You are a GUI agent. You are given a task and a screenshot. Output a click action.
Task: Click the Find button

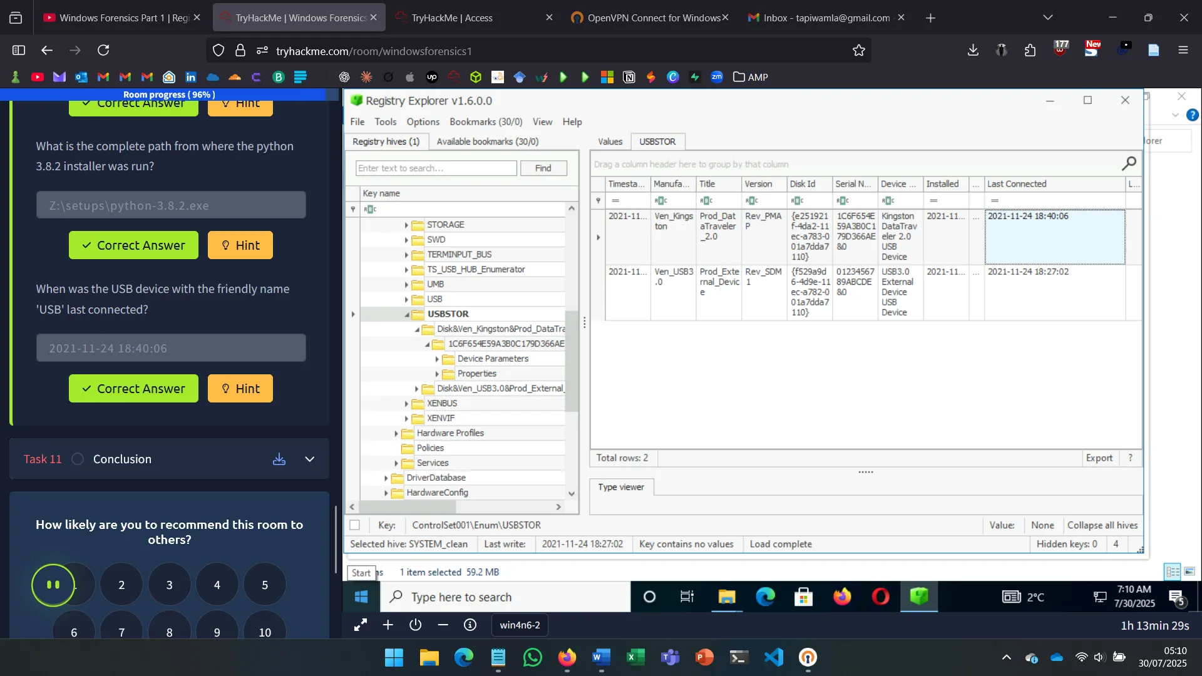tap(543, 168)
